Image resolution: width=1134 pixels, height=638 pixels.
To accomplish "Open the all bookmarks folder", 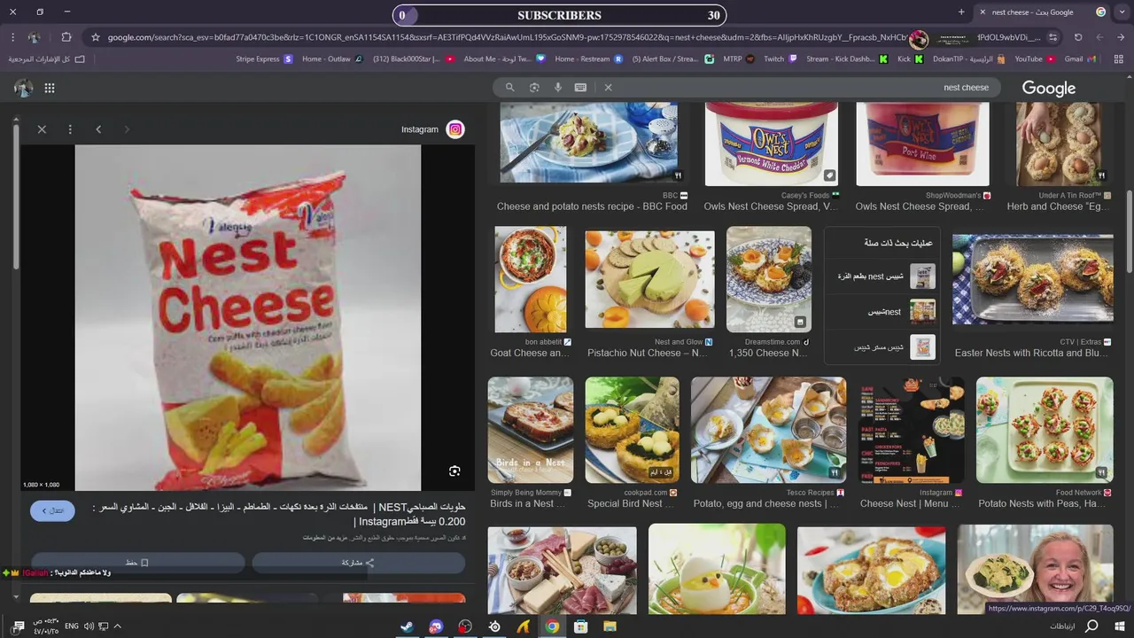I will pos(46,59).
